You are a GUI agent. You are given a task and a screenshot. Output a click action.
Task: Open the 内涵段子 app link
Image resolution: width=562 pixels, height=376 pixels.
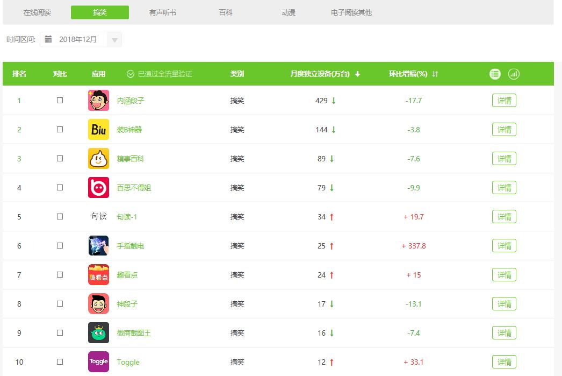point(131,101)
